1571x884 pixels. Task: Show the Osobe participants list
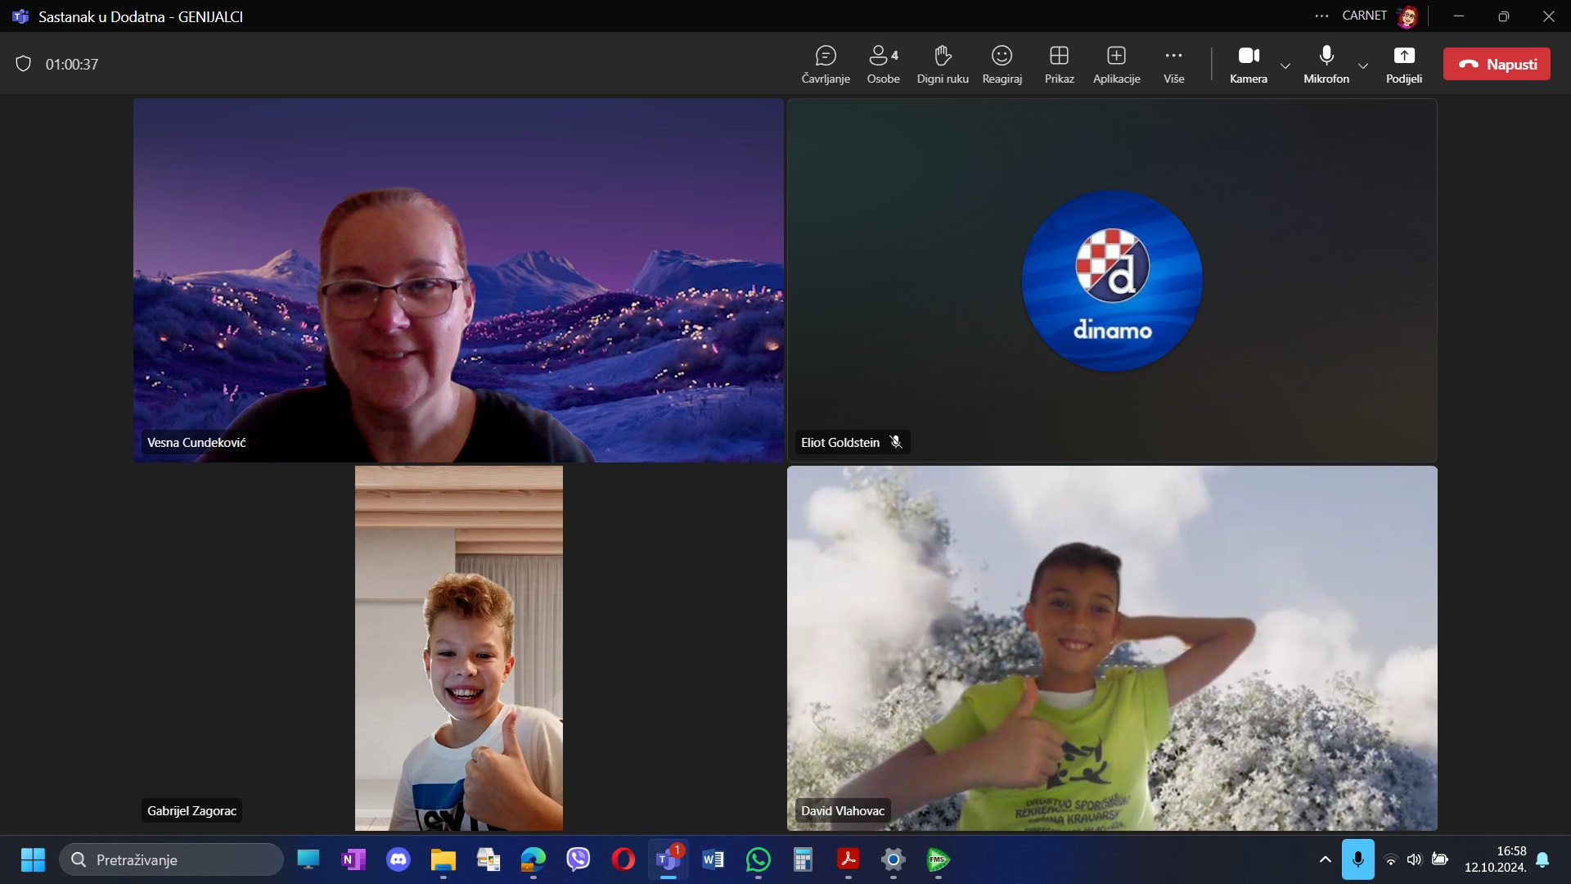point(883,65)
